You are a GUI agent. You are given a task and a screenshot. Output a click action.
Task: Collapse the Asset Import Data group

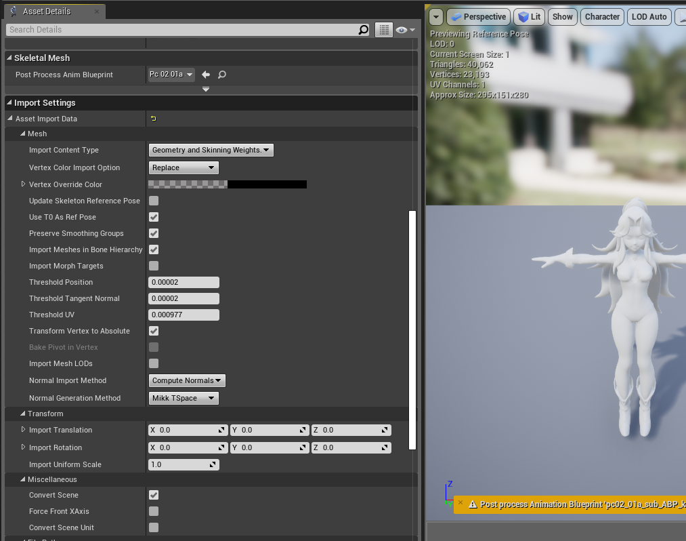(10, 118)
